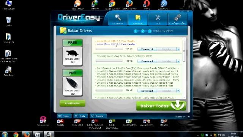Click step 1 circle in progress header
This screenshot has width=243, height=137.
tap(136, 31)
